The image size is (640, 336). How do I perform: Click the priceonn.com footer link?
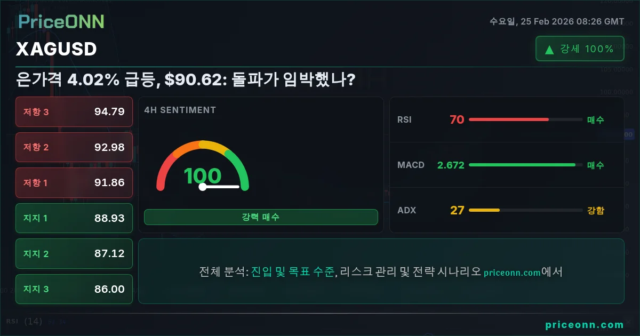point(585,324)
